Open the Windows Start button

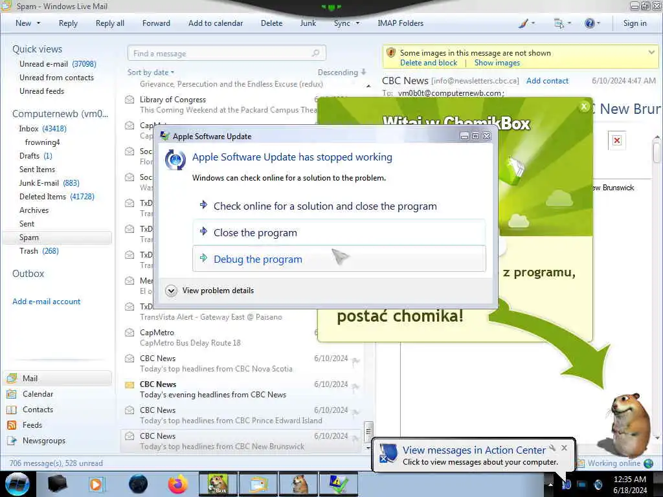coord(17,484)
